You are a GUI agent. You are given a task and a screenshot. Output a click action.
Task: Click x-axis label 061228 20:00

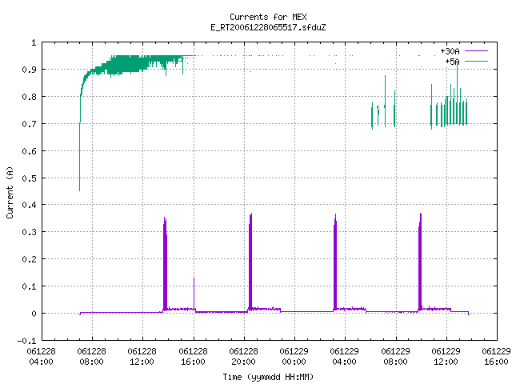243,357
